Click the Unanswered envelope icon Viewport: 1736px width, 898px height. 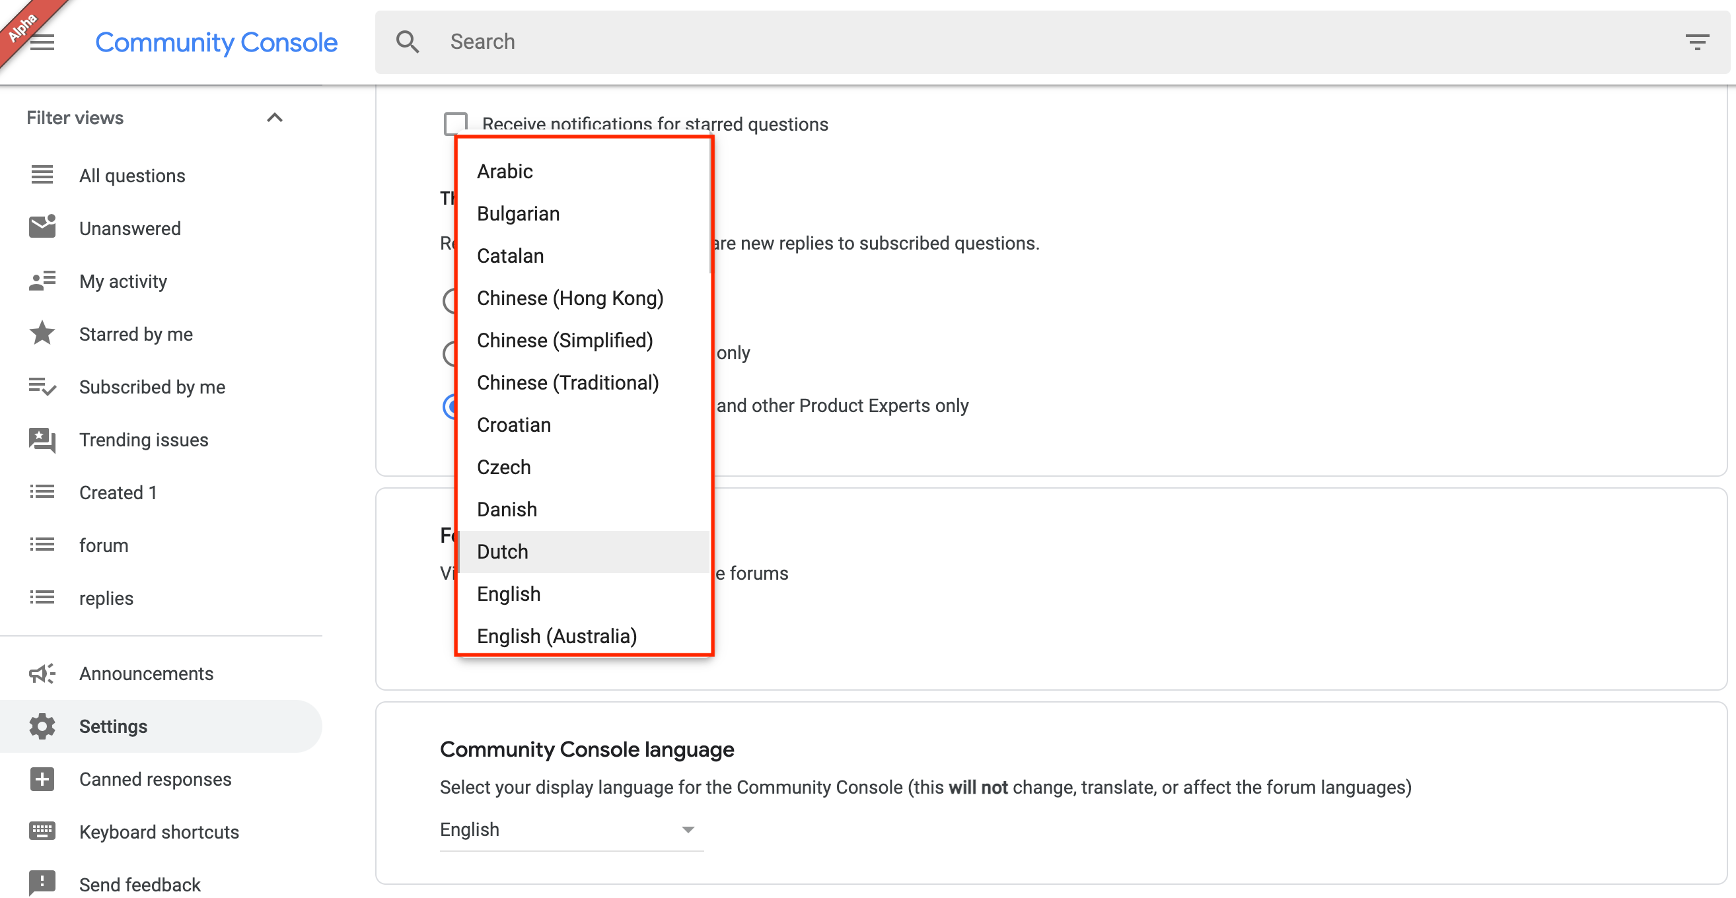42,227
